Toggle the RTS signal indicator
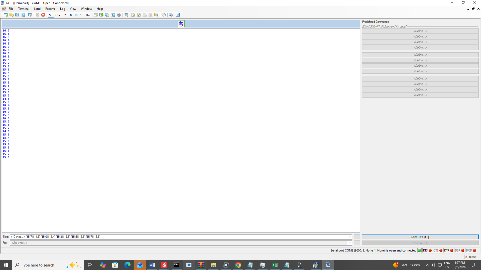The width and height of the screenshot is (481, 270). click(427, 250)
